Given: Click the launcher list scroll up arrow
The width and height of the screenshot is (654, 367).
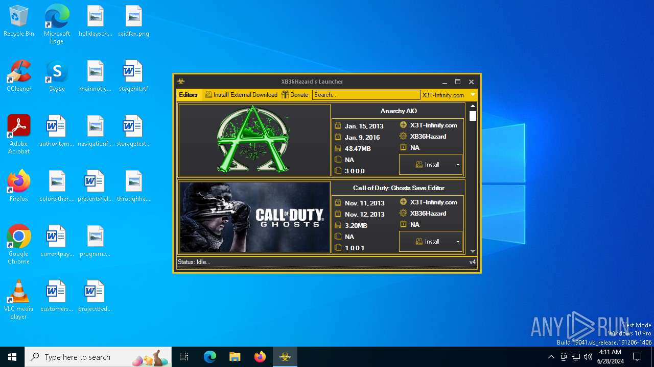Looking at the screenshot, I should coord(473,106).
